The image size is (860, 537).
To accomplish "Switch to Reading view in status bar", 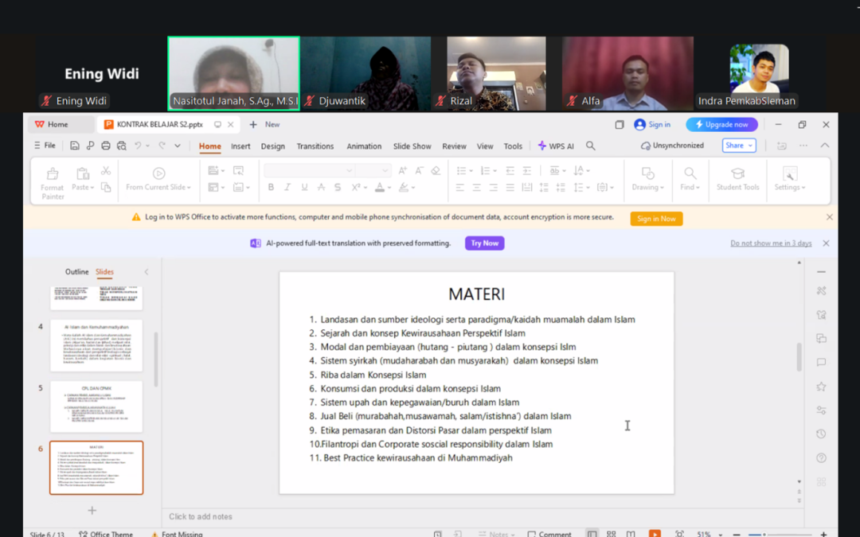I will (x=631, y=533).
